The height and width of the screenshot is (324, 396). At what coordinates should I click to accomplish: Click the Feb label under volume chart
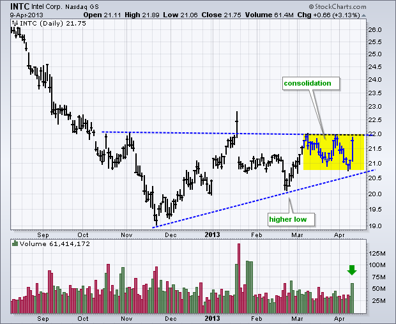coord(256,319)
